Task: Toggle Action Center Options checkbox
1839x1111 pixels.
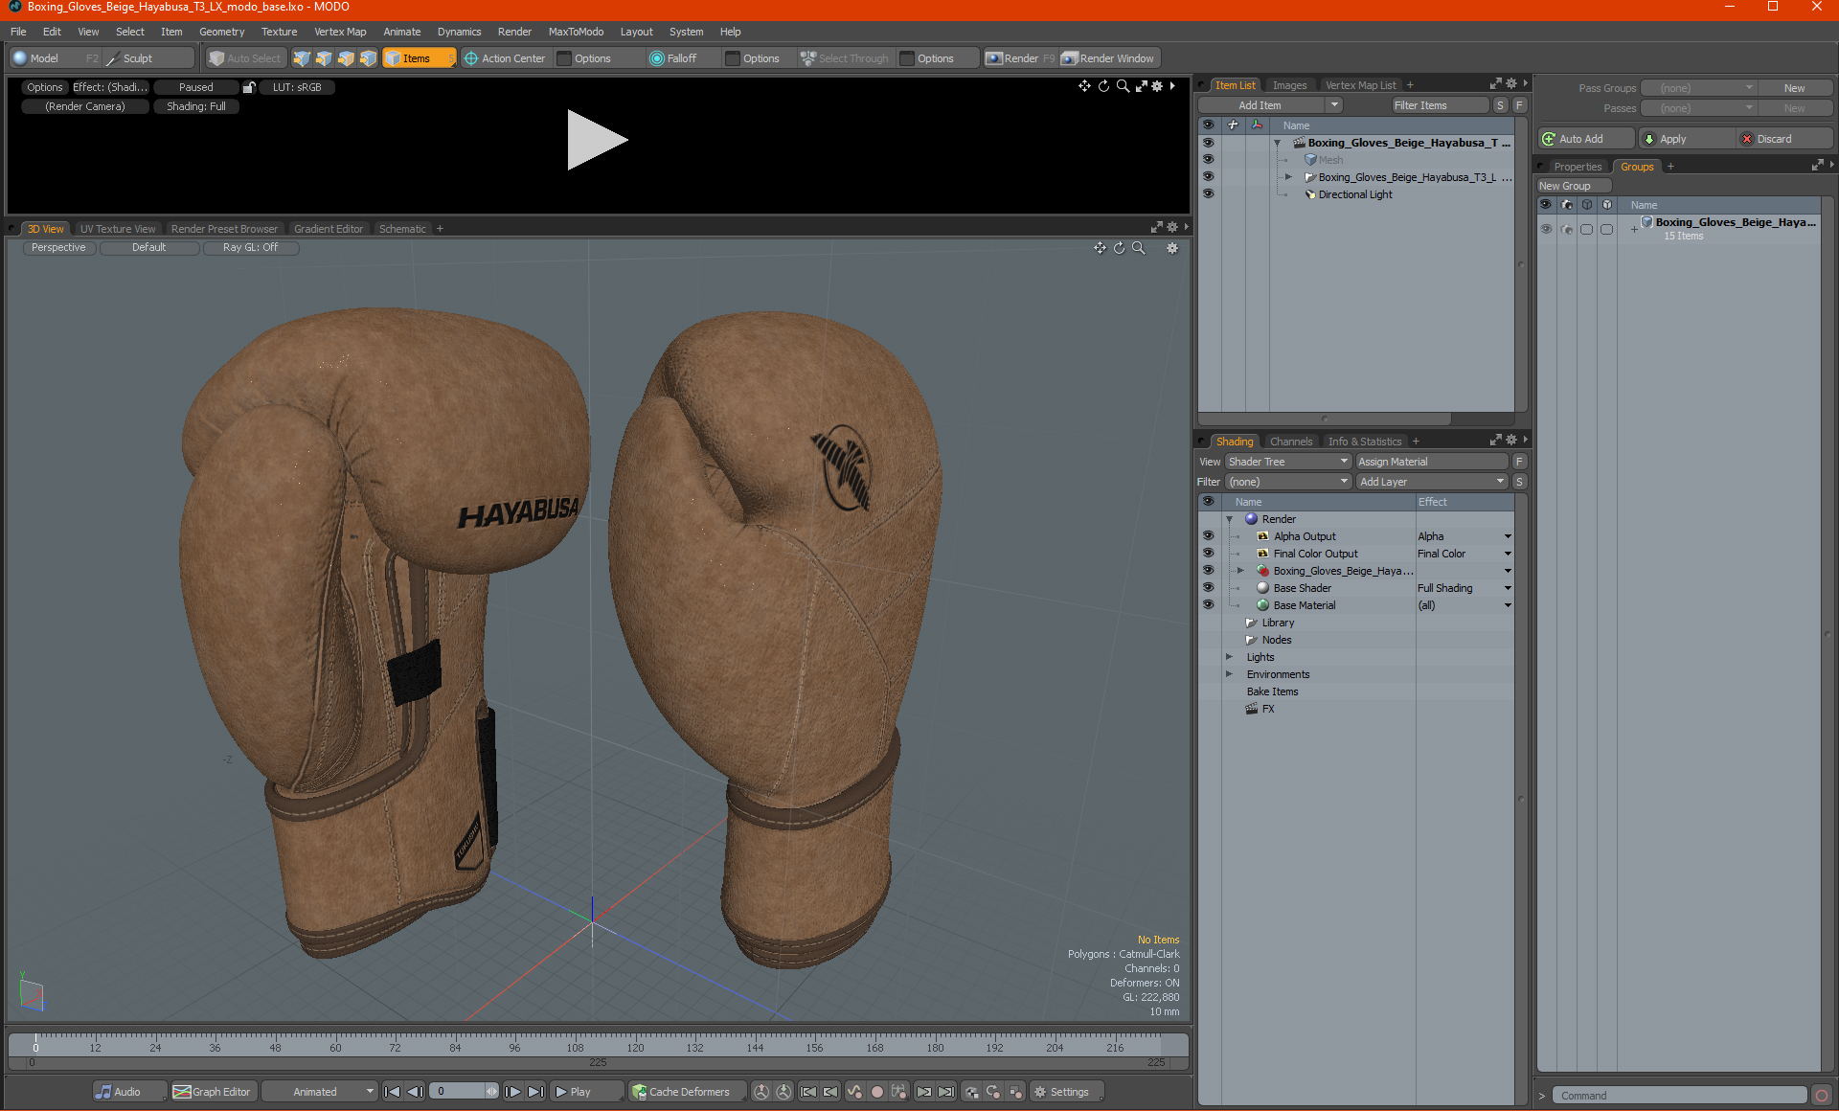Action: point(565,58)
